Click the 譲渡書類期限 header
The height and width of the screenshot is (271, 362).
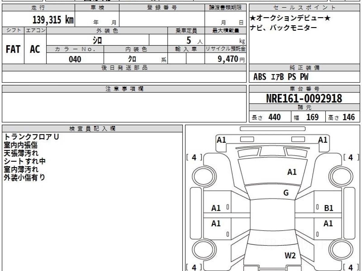(x=225, y=8)
